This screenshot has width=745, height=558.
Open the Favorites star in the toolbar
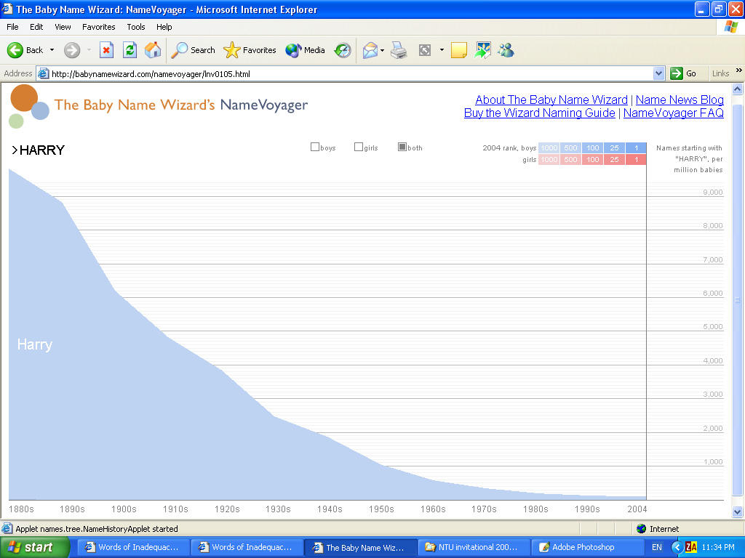[250, 50]
